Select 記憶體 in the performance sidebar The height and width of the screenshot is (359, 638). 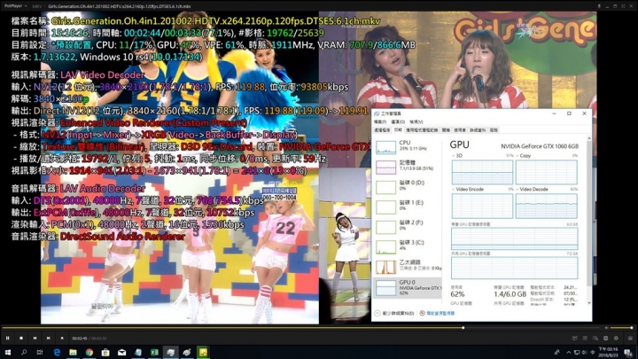click(407, 166)
